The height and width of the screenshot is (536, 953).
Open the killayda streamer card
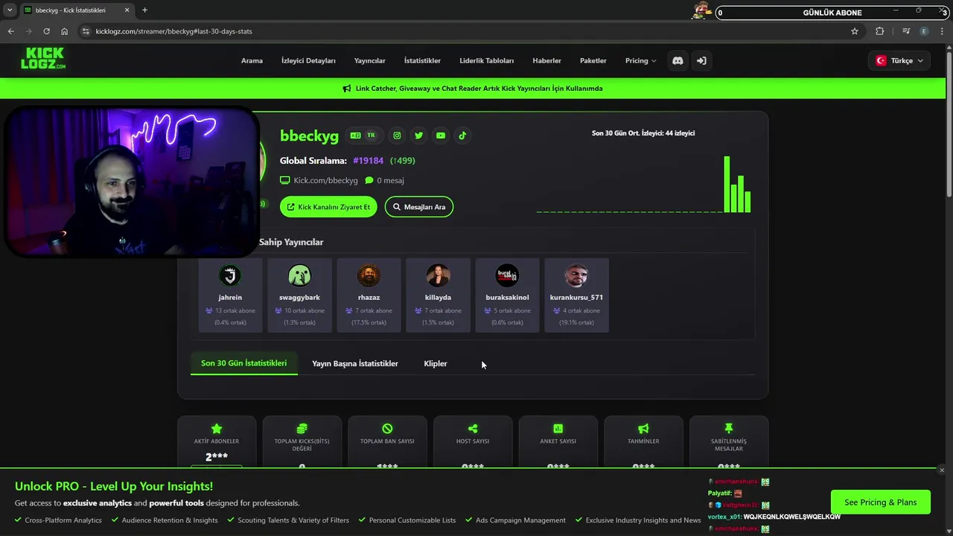(438, 295)
